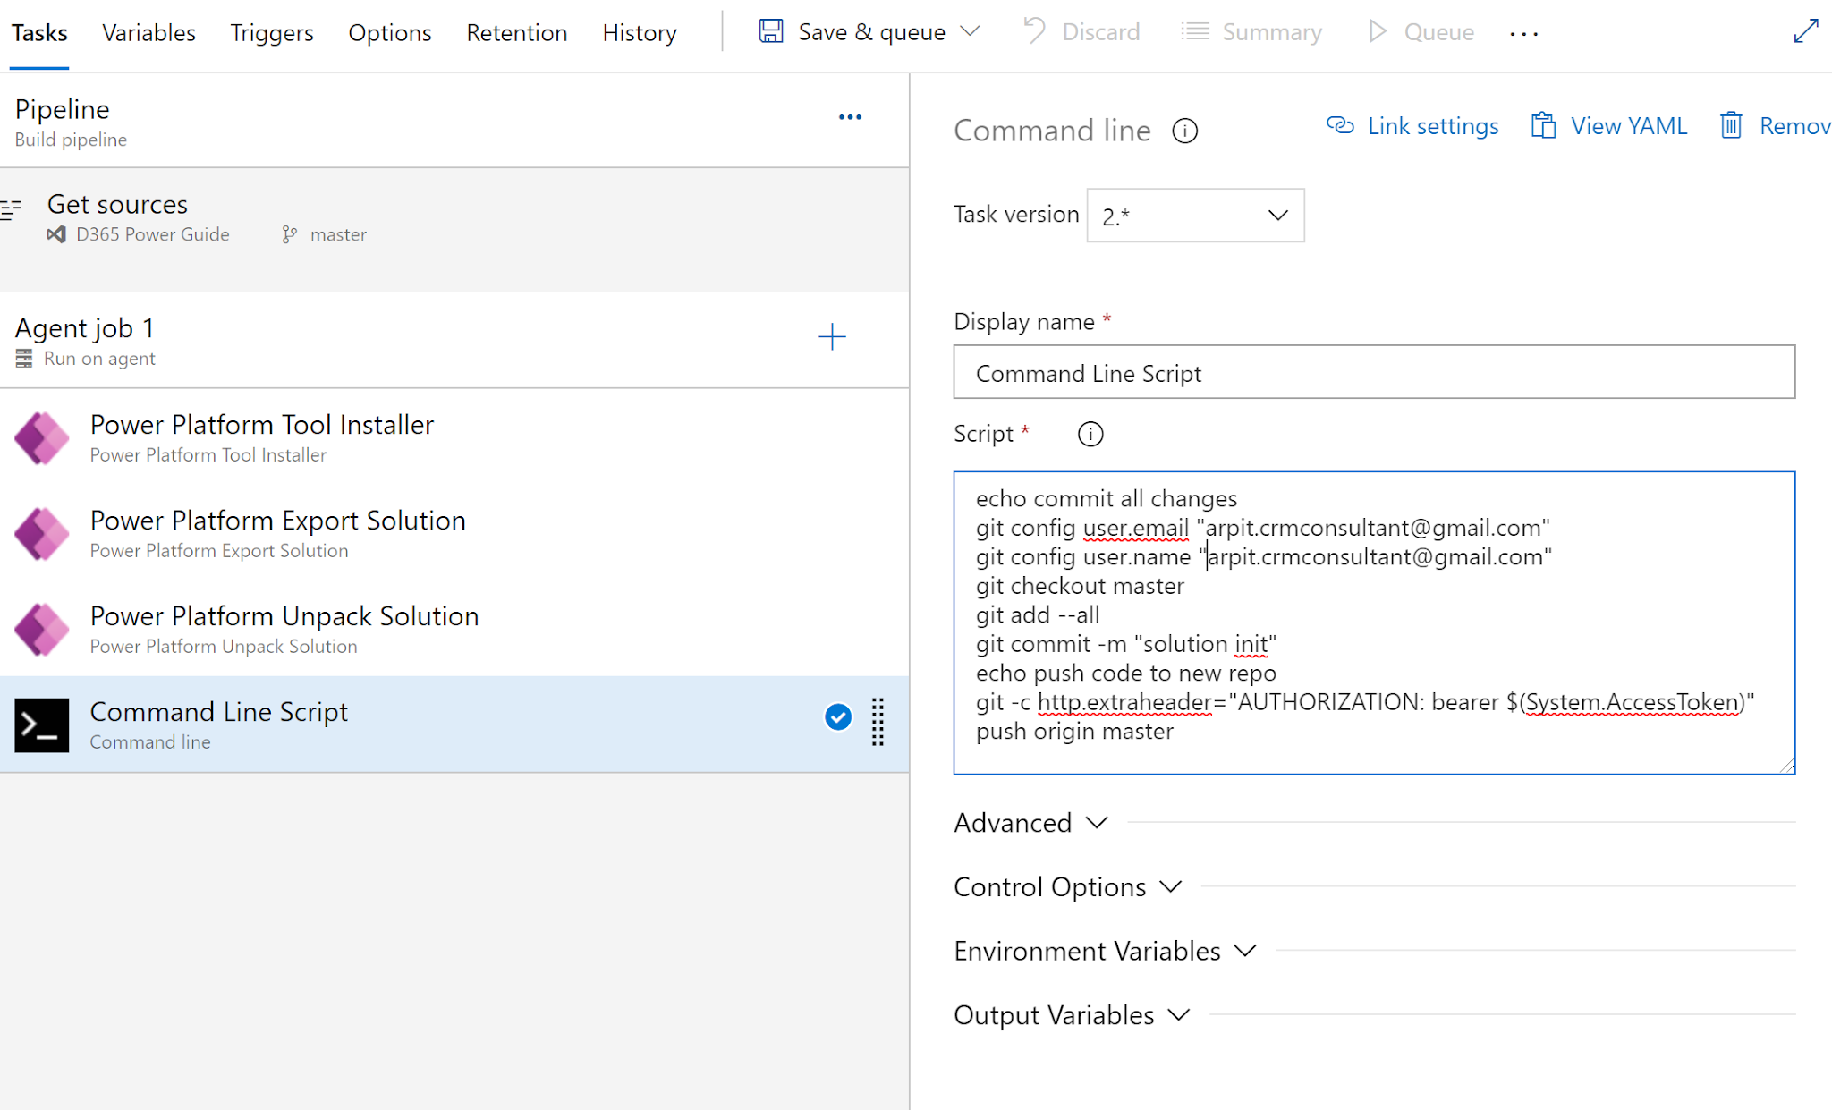Click the Discard changes icon
The image size is (1832, 1110).
[x=1035, y=31]
